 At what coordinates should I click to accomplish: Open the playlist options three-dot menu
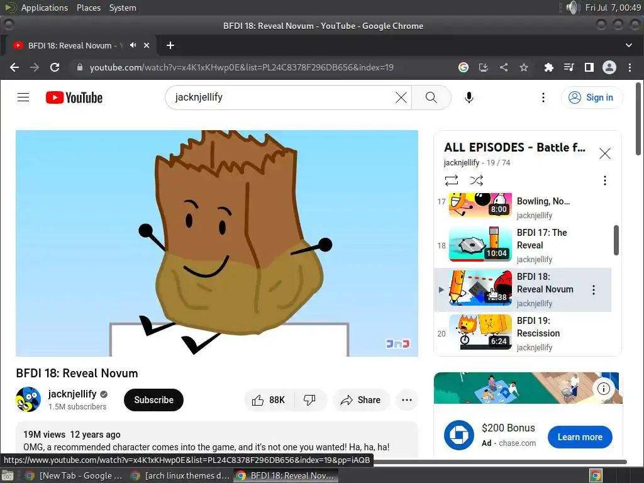tap(604, 180)
